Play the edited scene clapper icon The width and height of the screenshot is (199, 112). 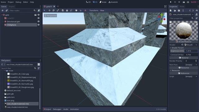184,2
